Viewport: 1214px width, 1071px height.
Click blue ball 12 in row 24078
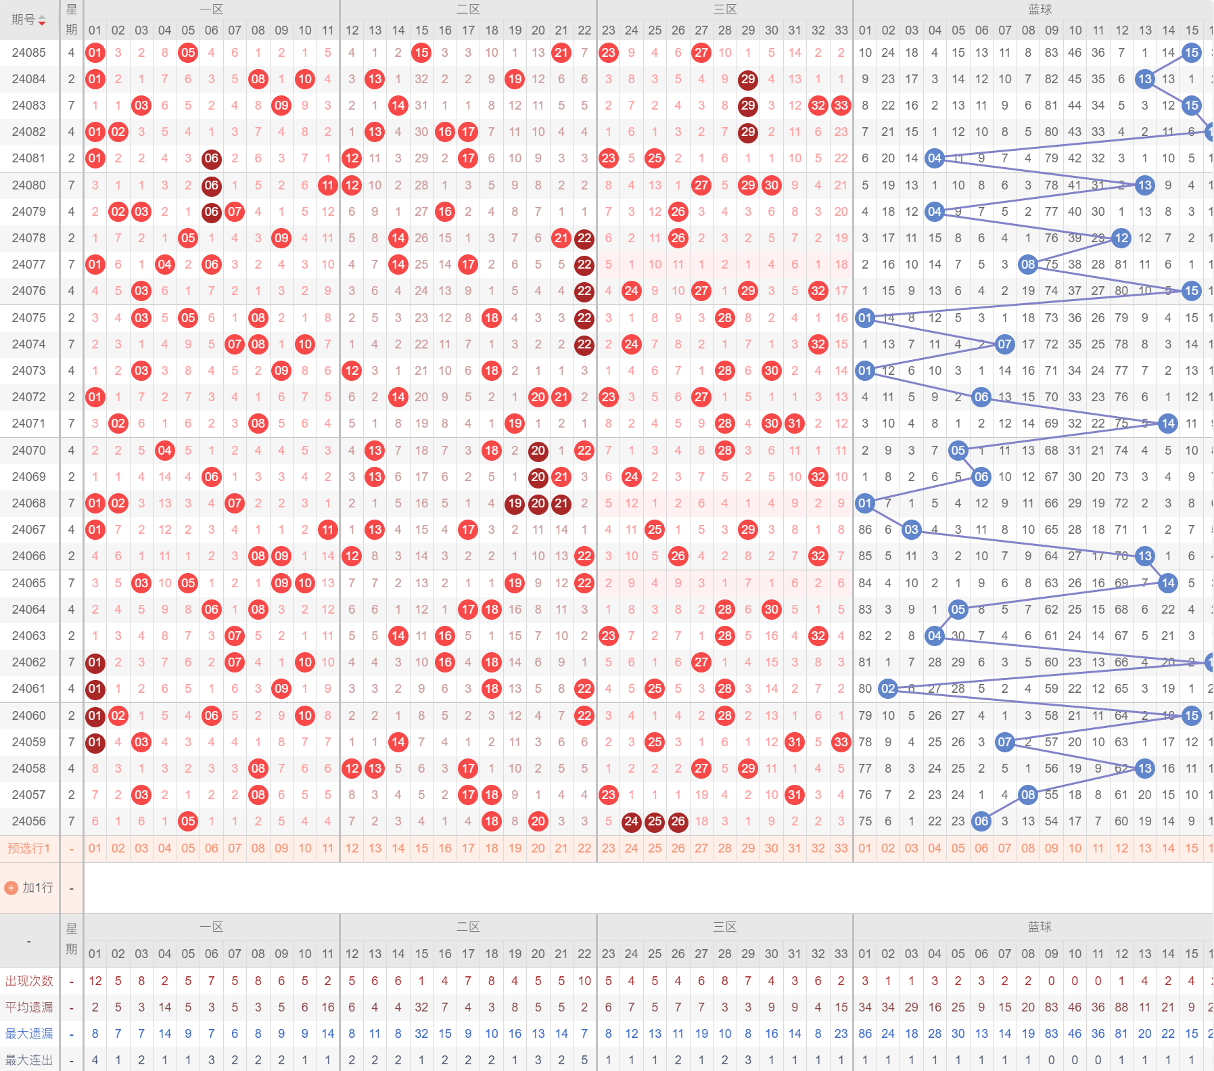click(x=1121, y=238)
